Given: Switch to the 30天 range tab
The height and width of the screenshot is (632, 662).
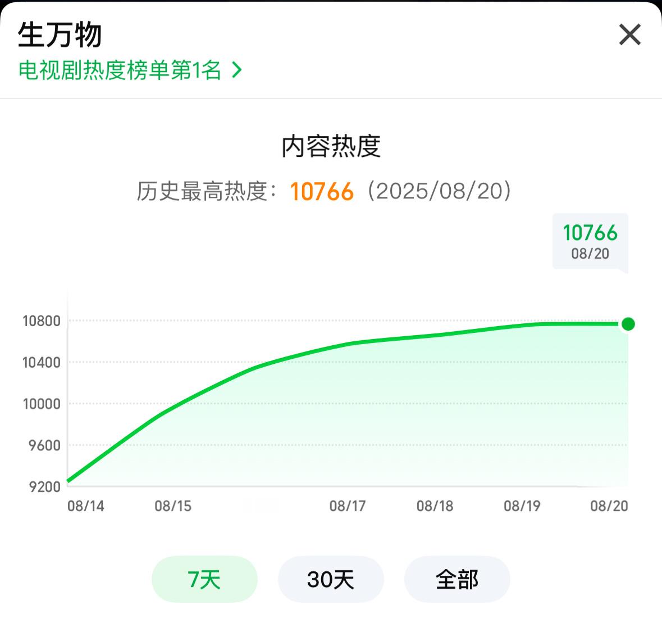Looking at the screenshot, I should (331, 579).
